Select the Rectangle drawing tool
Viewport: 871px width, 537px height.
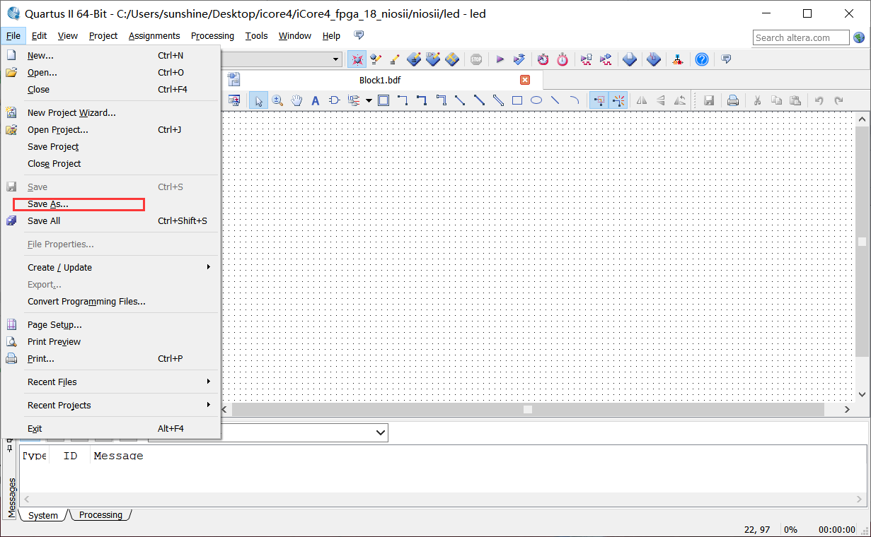[x=517, y=100]
